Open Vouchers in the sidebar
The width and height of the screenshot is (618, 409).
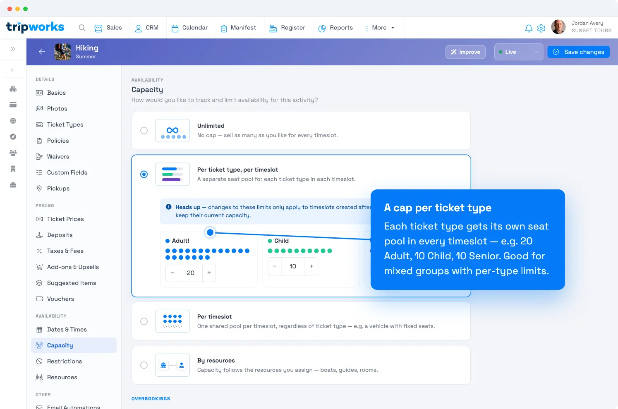[74, 299]
